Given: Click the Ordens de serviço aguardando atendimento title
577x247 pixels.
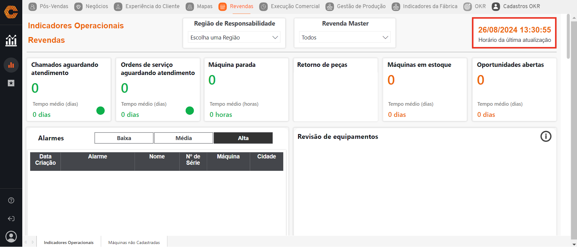Looking at the screenshot, I should (158, 69).
